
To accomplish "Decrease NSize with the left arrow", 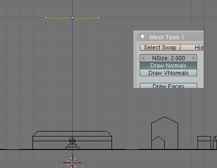I will 143,58.
